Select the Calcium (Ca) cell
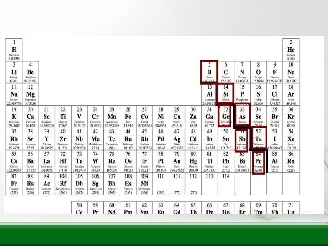328x246 pixels. click(x=31, y=117)
